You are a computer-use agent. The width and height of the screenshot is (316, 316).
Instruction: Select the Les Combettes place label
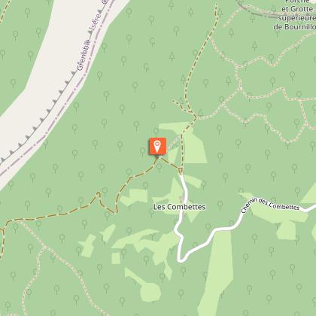pyautogui.click(x=179, y=207)
